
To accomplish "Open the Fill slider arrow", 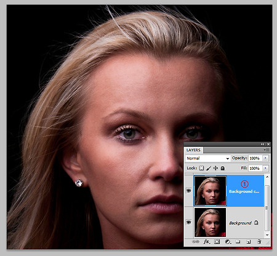I will 265,168.
